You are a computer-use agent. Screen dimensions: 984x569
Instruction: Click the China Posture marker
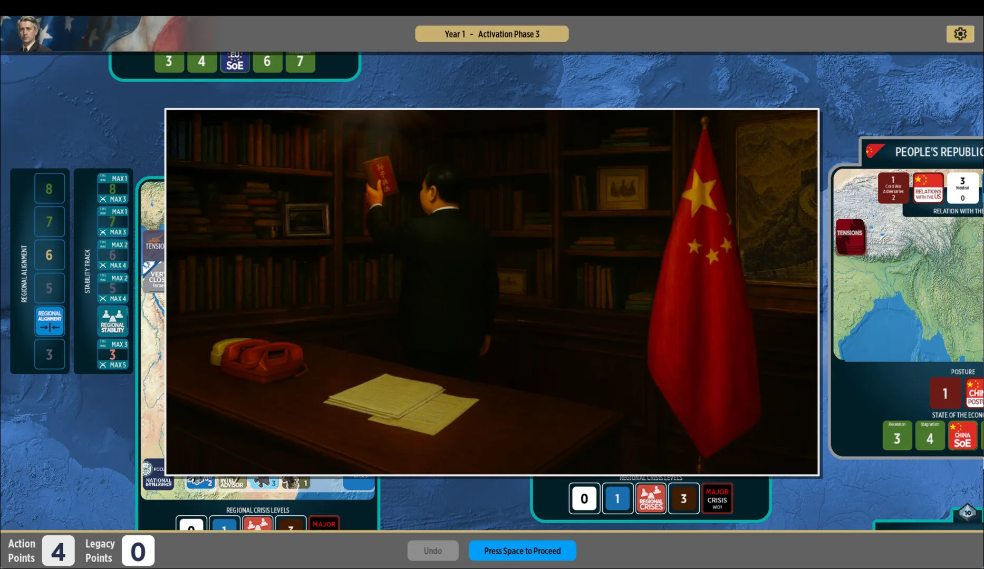click(x=975, y=393)
